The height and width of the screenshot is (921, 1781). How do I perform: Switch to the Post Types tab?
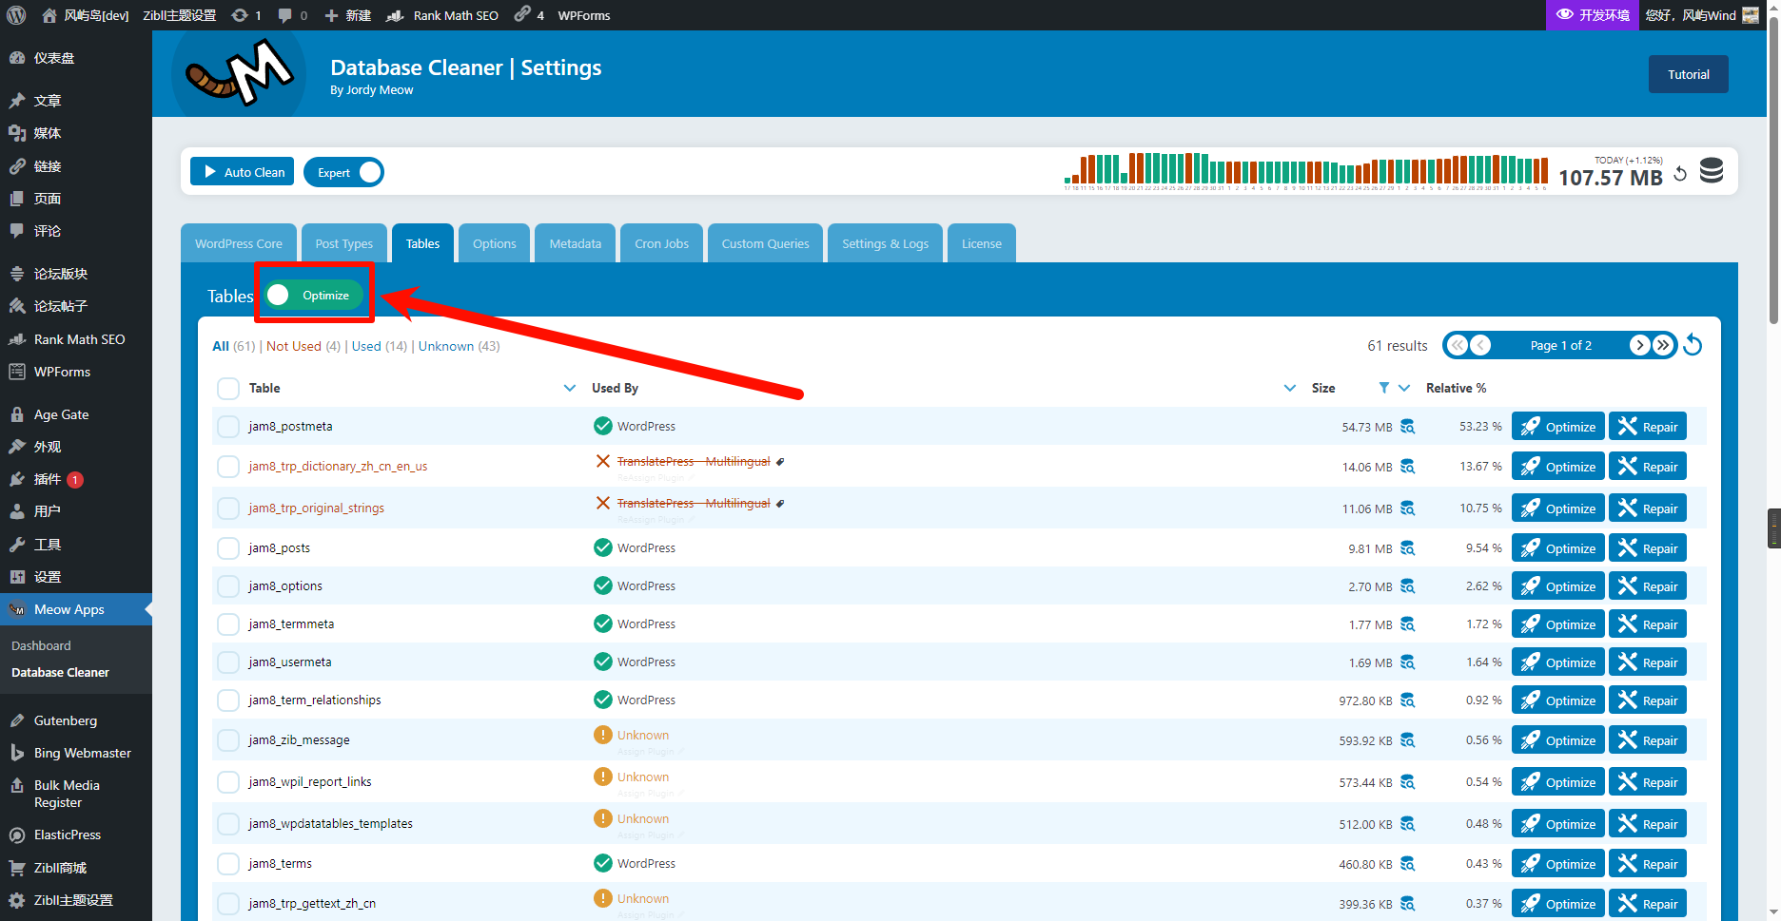click(344, 243)
